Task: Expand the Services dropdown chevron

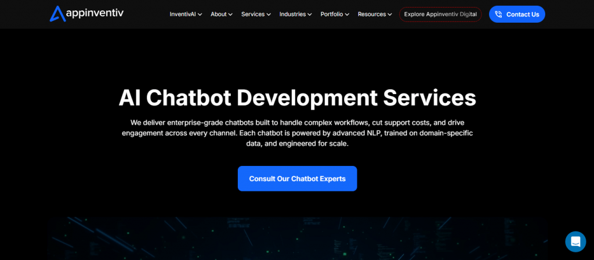Action: (269, 15)
